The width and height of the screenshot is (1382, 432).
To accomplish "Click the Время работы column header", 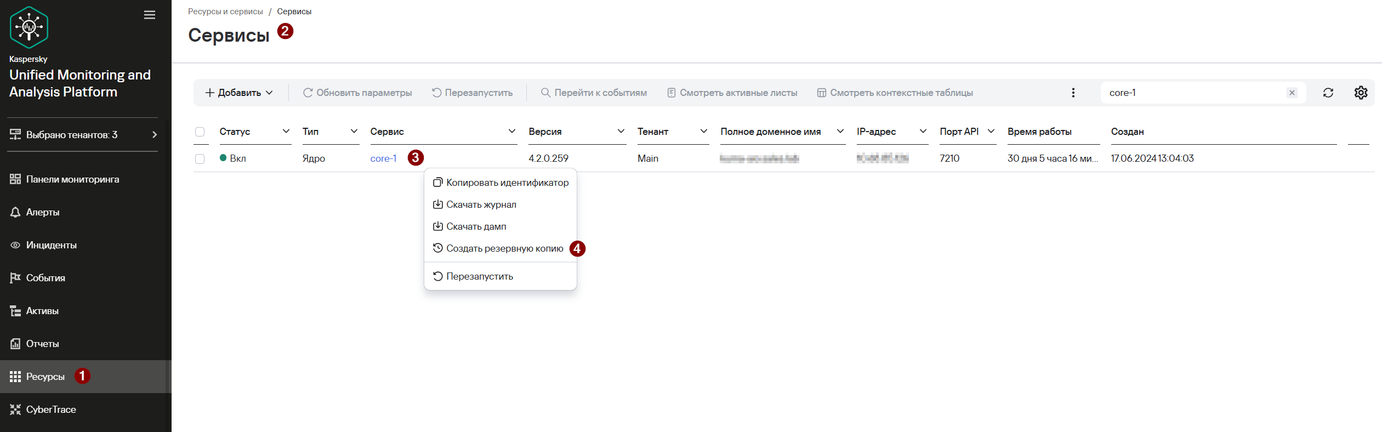I will (x=1039, y=132).
